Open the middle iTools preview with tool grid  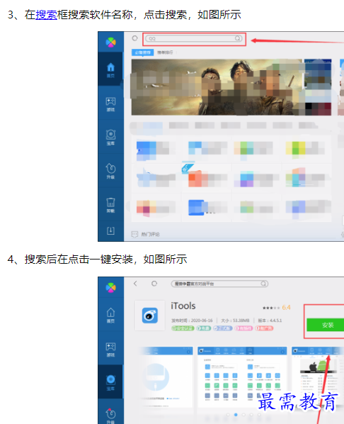click(242, 377)
